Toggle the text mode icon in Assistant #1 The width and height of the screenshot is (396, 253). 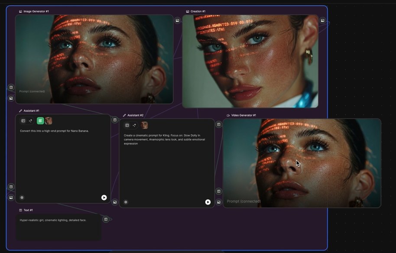point(23,121)
